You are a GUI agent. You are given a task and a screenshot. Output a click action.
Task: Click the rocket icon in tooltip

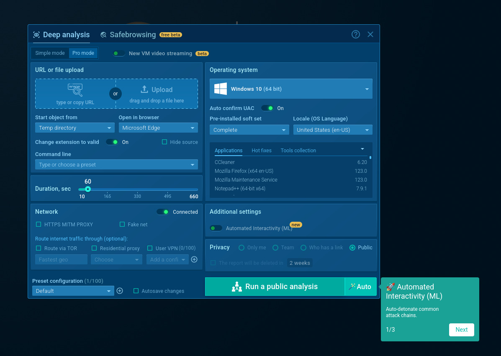pos(391,287)
